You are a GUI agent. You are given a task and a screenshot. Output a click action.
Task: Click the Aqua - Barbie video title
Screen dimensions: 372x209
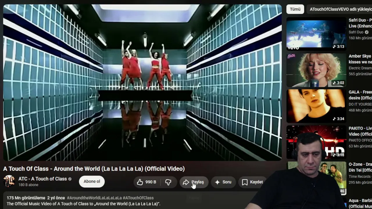pyautogui.click(x=360, y=203)
